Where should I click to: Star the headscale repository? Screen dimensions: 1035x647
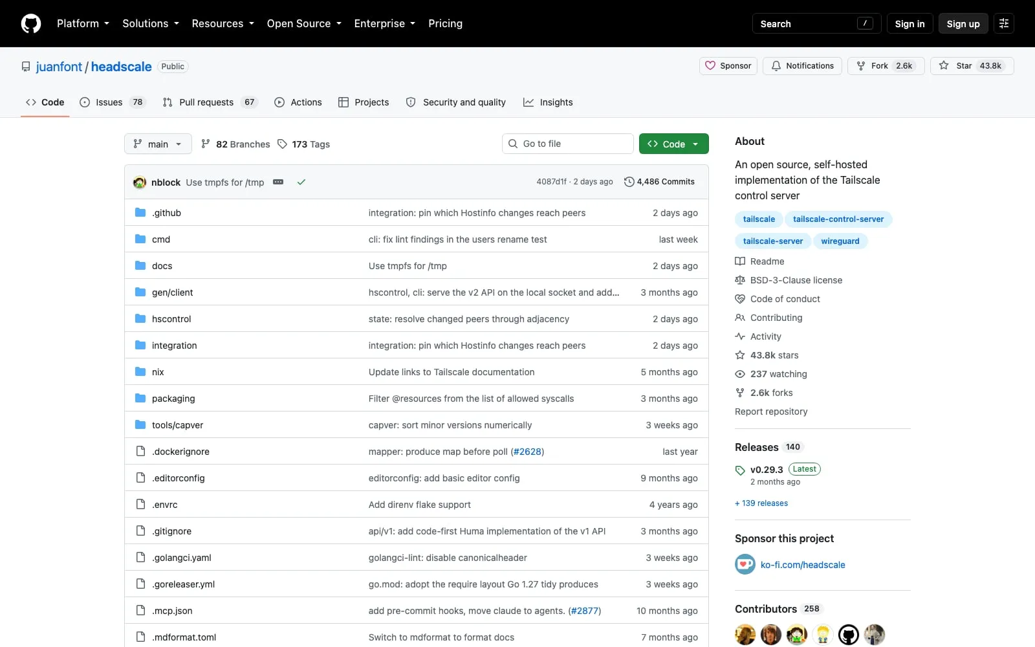972,66
